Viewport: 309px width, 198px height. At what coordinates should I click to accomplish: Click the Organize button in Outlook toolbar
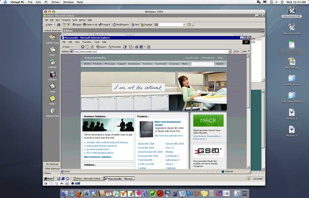pyautogui.click(x=146, y=24)
